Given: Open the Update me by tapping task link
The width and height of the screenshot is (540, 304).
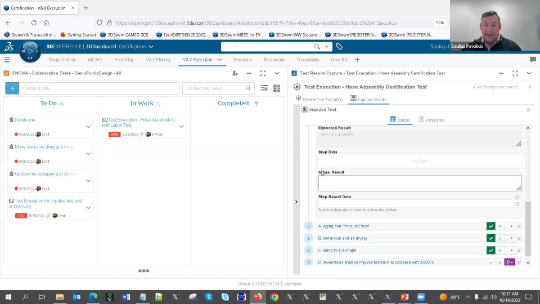Looking at the screenshot, I should [46, 174].
